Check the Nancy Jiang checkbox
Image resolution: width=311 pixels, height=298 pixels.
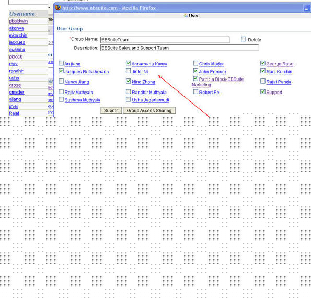point(61,81)
